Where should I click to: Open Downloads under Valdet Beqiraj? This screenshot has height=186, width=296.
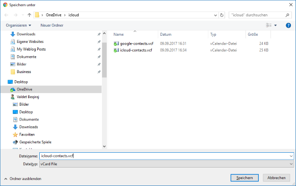click(29, 127)
